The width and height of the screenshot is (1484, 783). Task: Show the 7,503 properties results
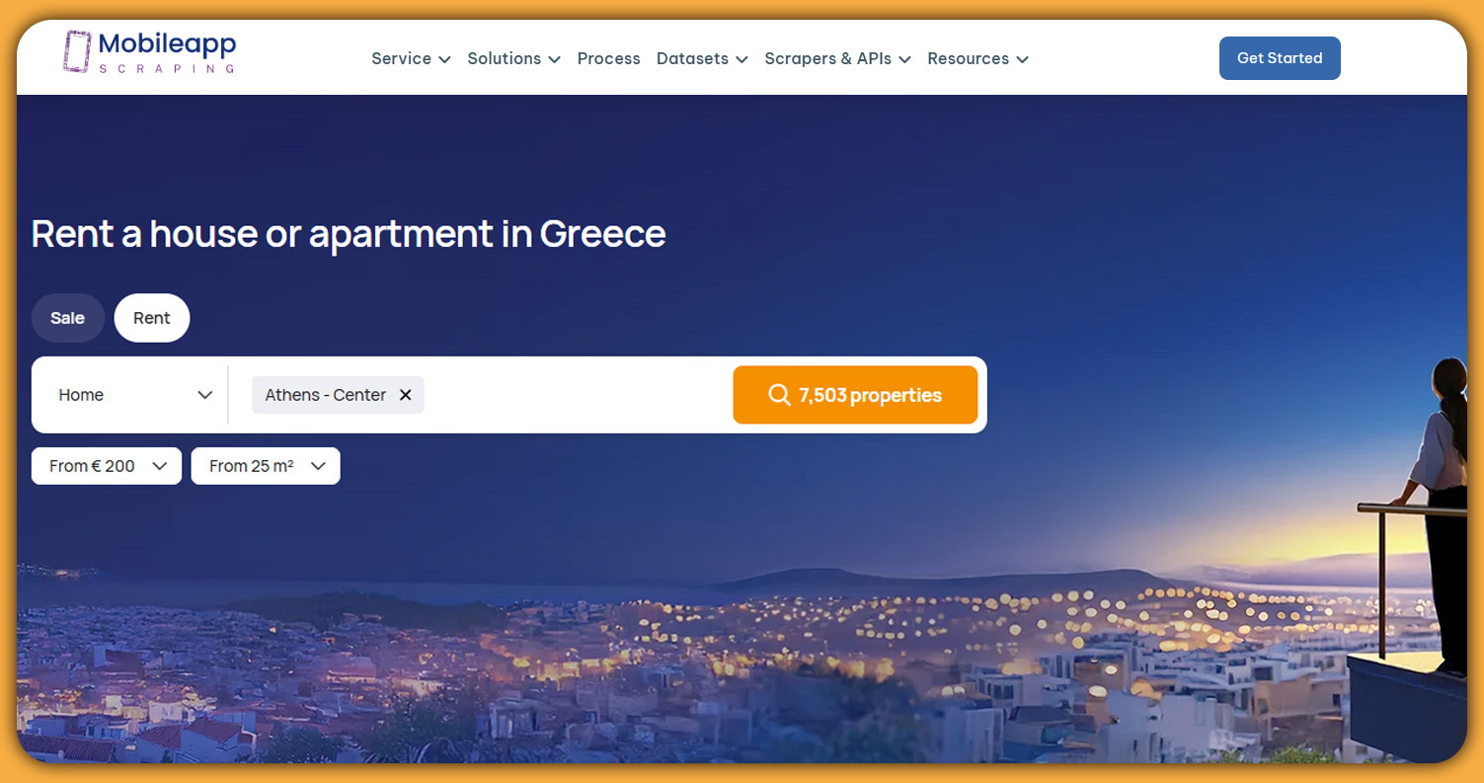pos(855,395)
